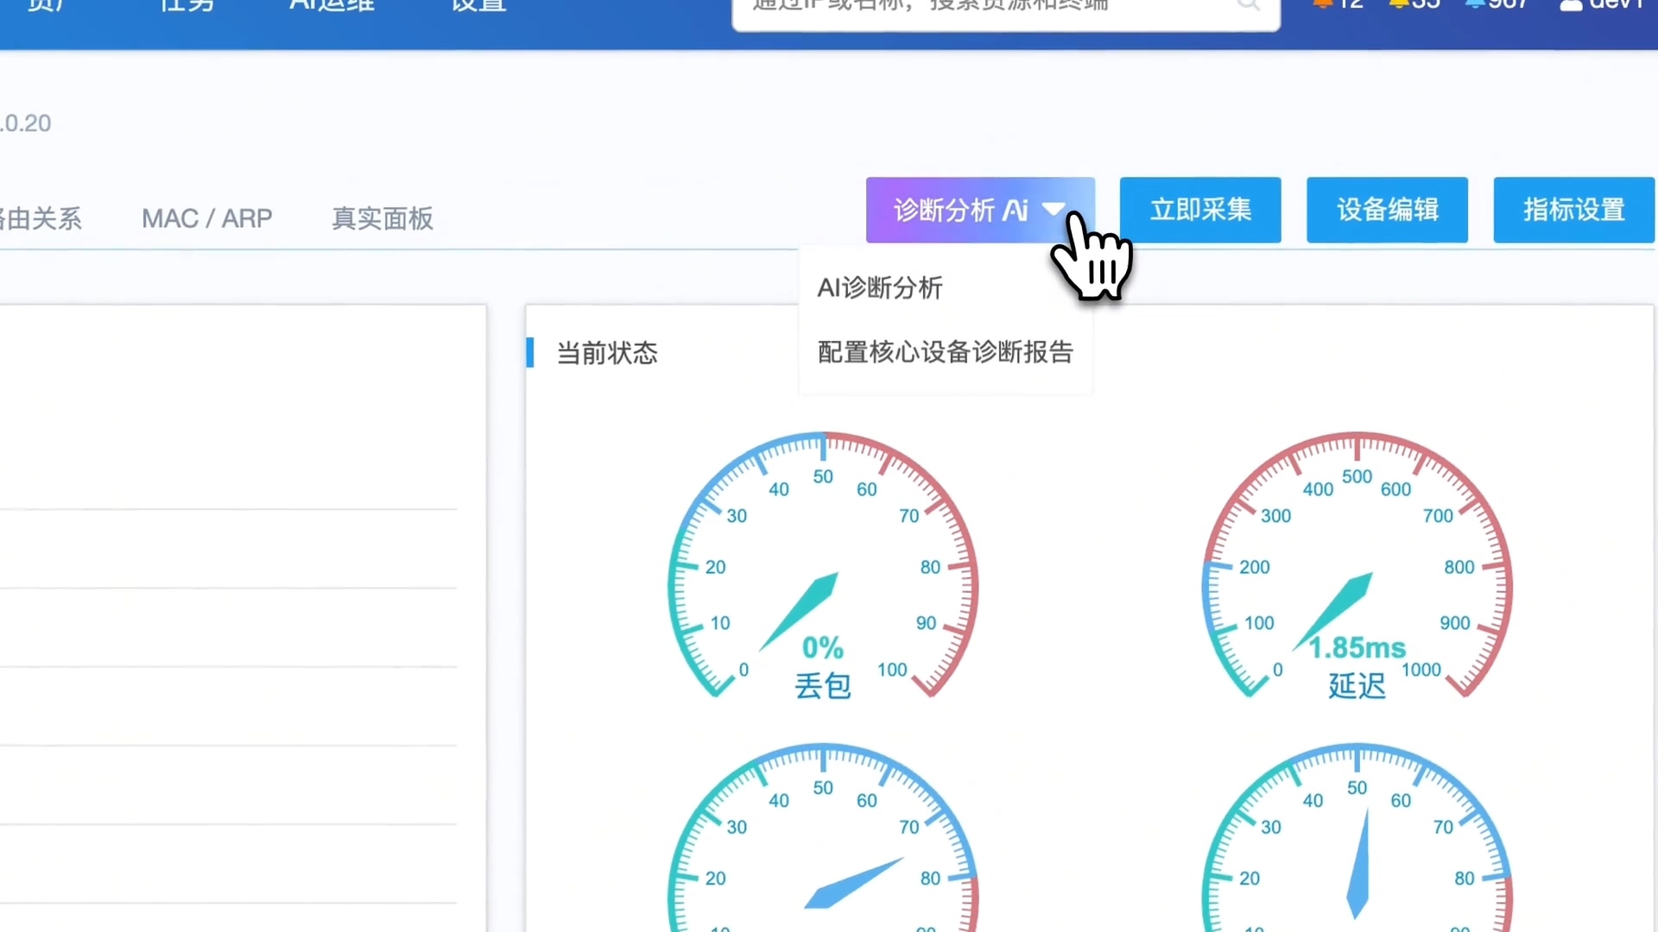The height and width of the screenshot is (932, 1658).
Task: Switch to the 路由关系 tab
Action: (x=41, y=218)
